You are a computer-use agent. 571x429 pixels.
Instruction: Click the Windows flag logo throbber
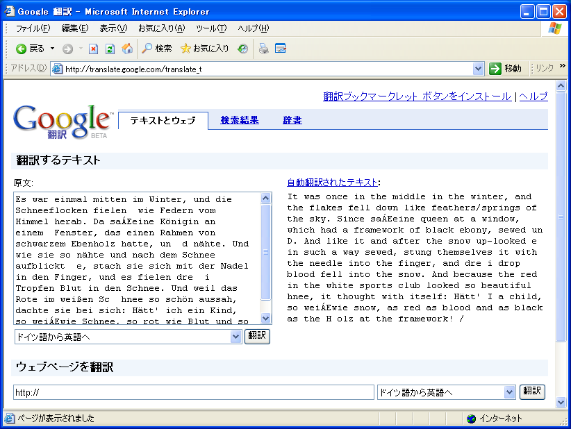click(554, 28)
